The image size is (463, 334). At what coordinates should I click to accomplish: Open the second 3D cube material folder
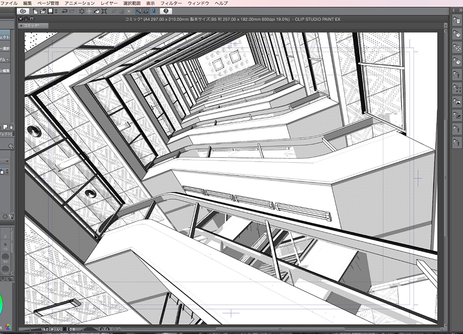[457, 61]
